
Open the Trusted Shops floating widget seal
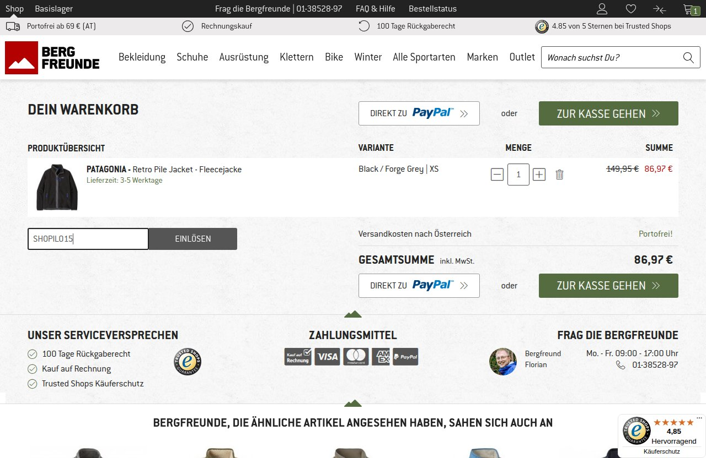(x=637, y=431)
